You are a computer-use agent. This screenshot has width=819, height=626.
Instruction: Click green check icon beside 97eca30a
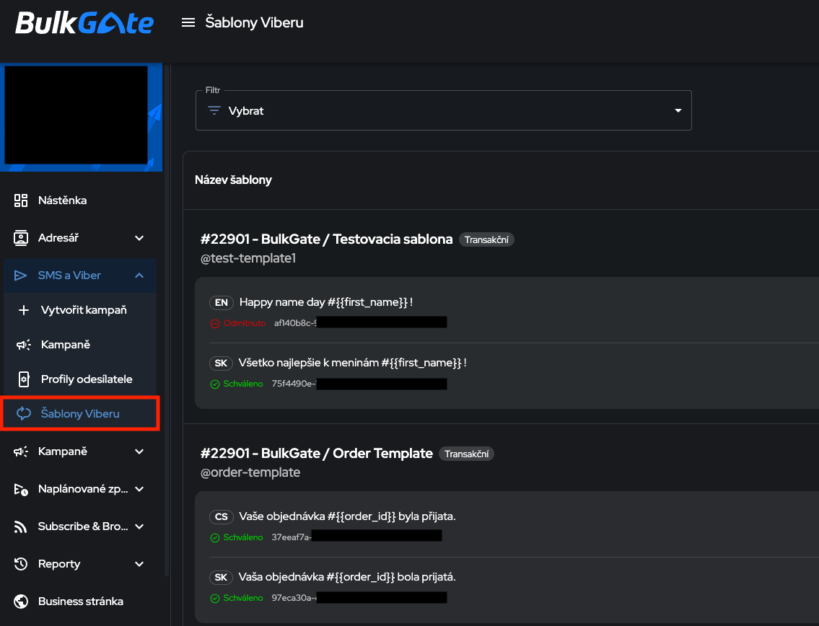(215, 599)
